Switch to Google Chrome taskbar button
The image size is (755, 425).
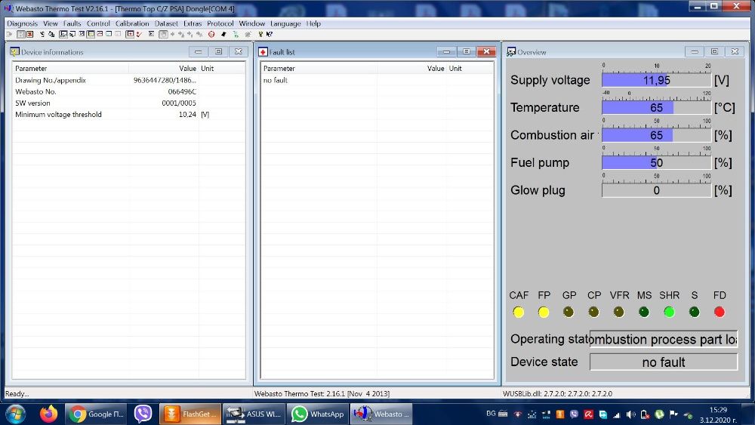click(x=95, y=414)
